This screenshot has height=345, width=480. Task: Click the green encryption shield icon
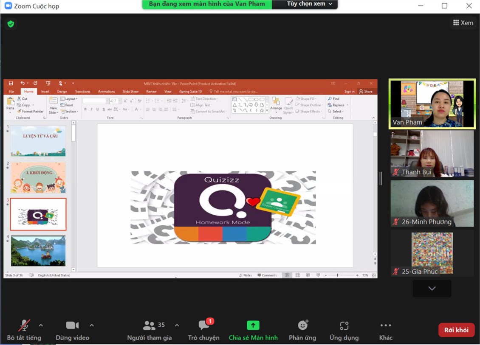pos(11,24)
